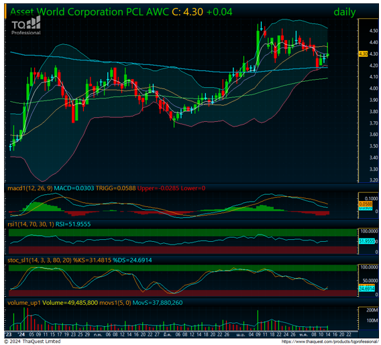Image resolution: width=381 pixels, height=345 pixels.
Task: Click the orange 0.0588 tag on MACD axis
Action: pos(365,204)
